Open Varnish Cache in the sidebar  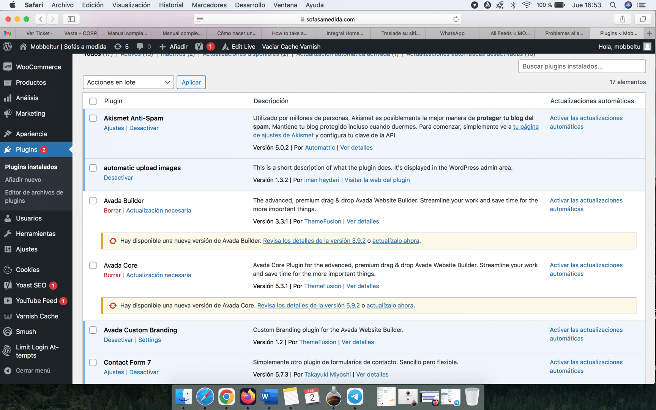(36, 316)
